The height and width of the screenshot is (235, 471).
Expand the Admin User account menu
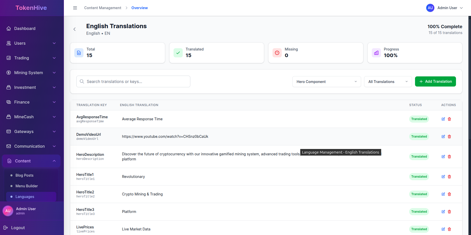pyautogui.click(x=445, y=8)
